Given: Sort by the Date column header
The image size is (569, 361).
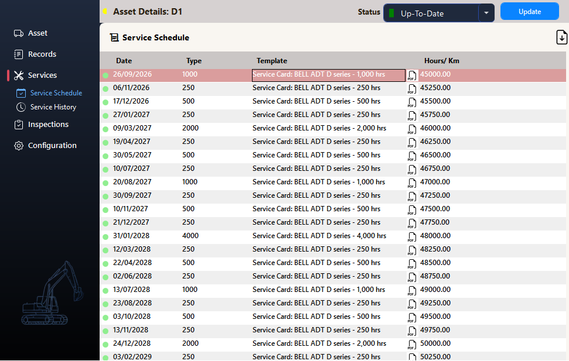Looking at the screenshot, I should click(124, 61).
